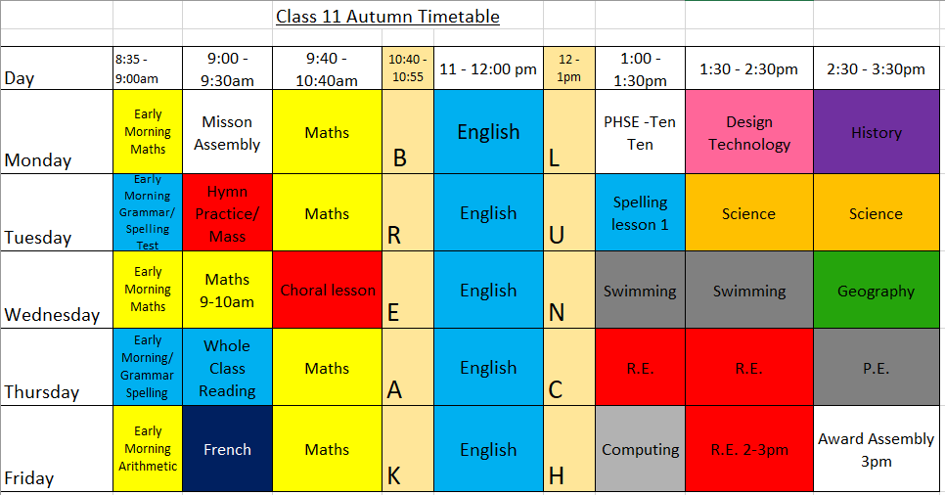Click the Maths 9-10am cell on Wednesday
Image resolution: width=945 pixels, height=495 pixels.
(x=227, y=290)
